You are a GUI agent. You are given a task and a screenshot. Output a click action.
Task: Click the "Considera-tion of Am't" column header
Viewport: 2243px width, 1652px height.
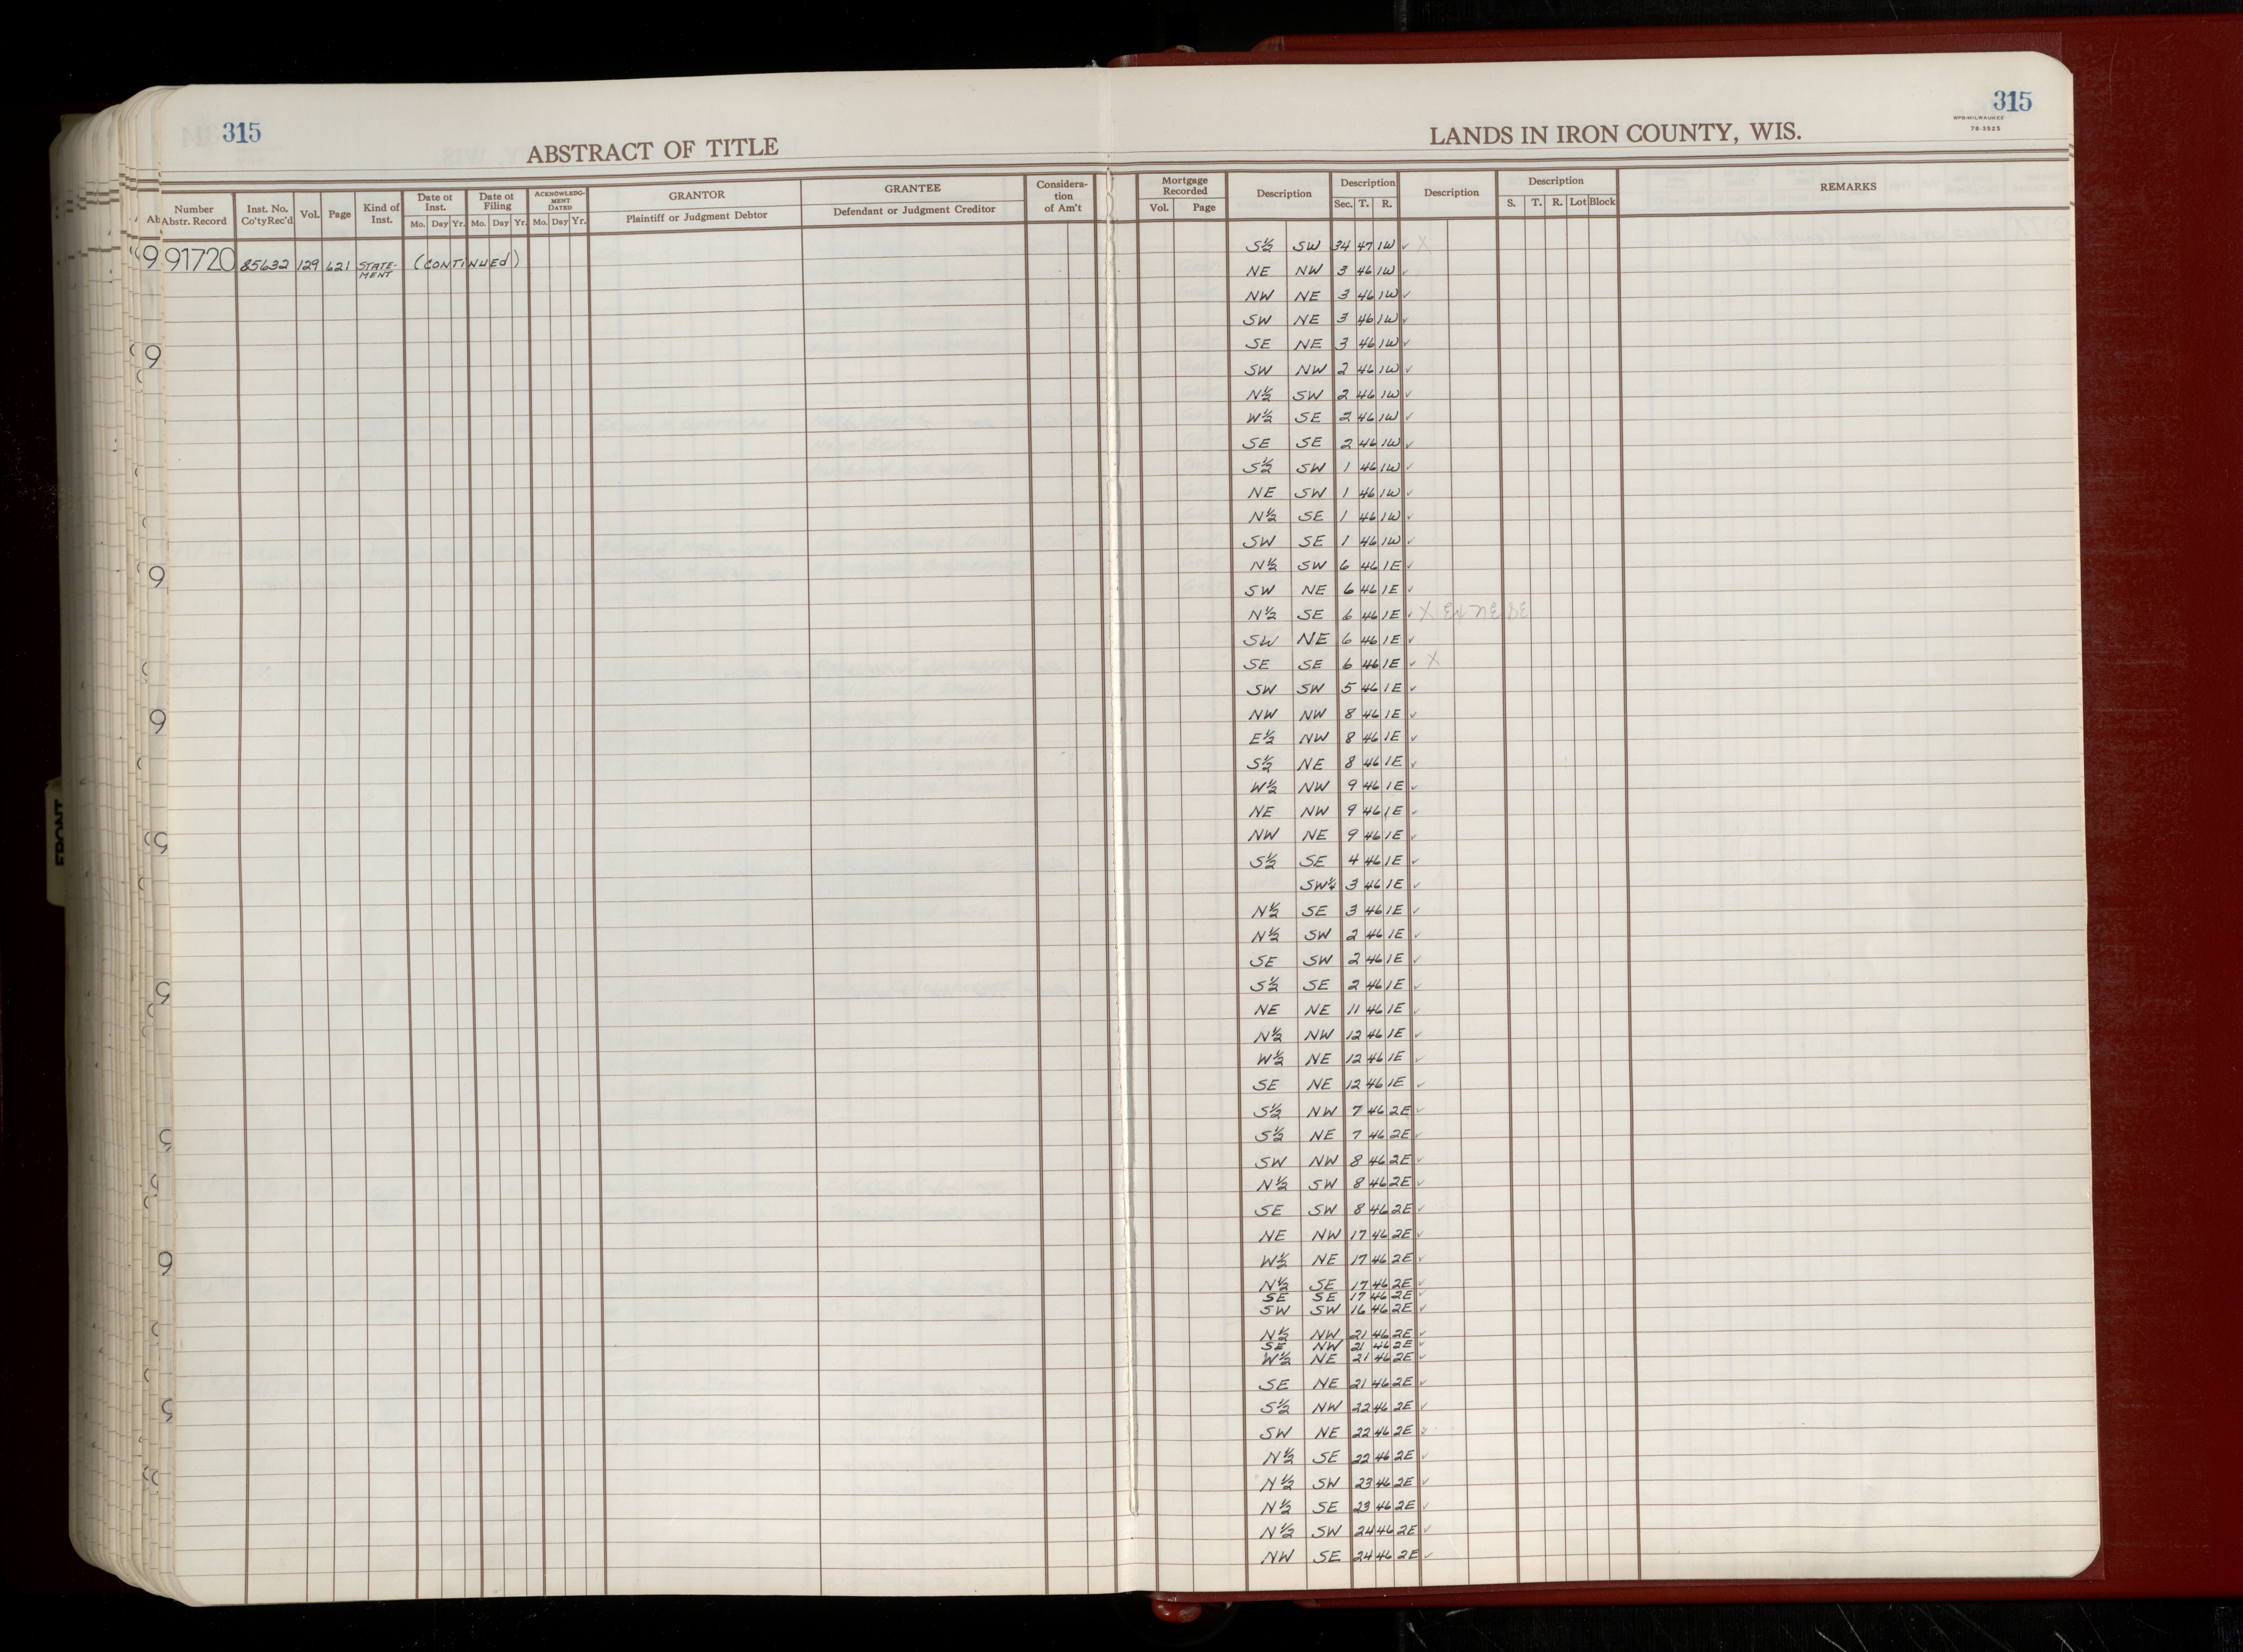tap(1062, 196)
